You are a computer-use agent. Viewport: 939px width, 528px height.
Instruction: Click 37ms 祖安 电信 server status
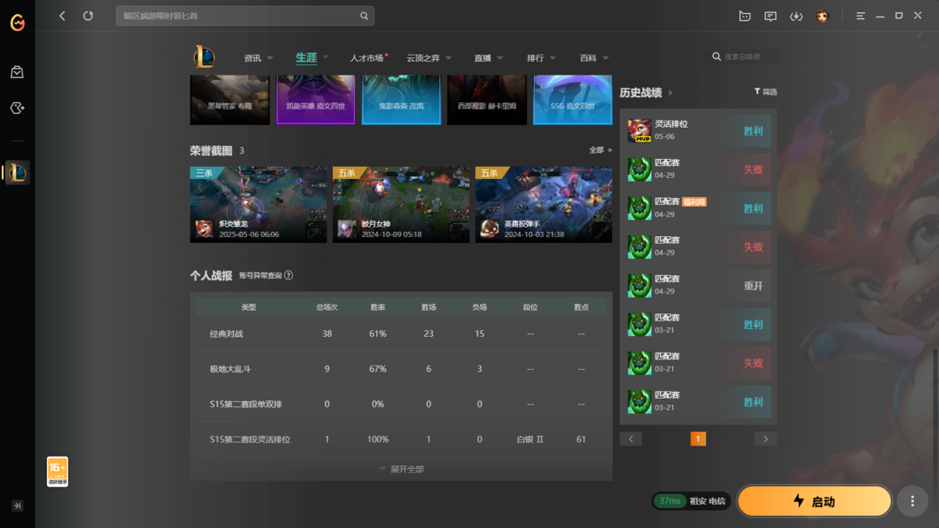[x=691, y=501]
